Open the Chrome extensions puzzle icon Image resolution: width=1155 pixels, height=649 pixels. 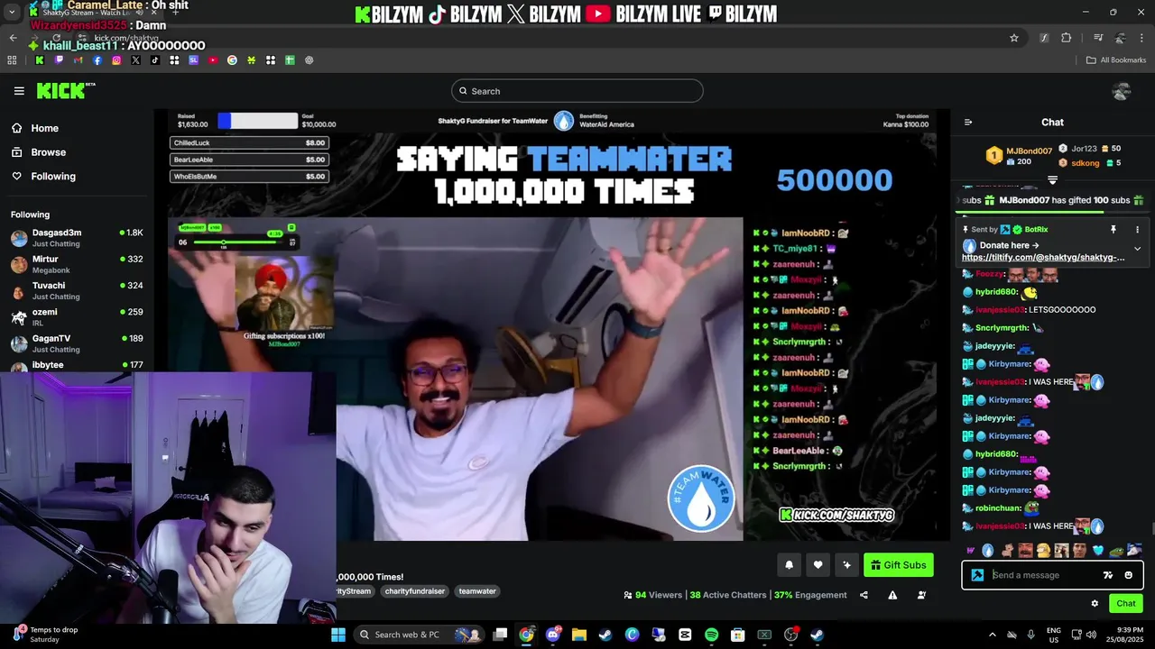pyautogui.click(x=1067, y=38)
